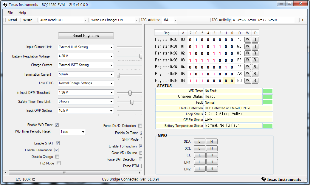Image resolution: width=310 pixels, height=185 pixels.
Task: Open the File menu
Action: [x=10, y=13]
